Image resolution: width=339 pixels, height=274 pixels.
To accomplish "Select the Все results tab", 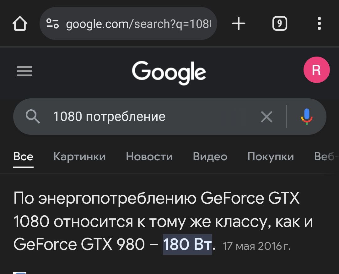I will [23, 156].
